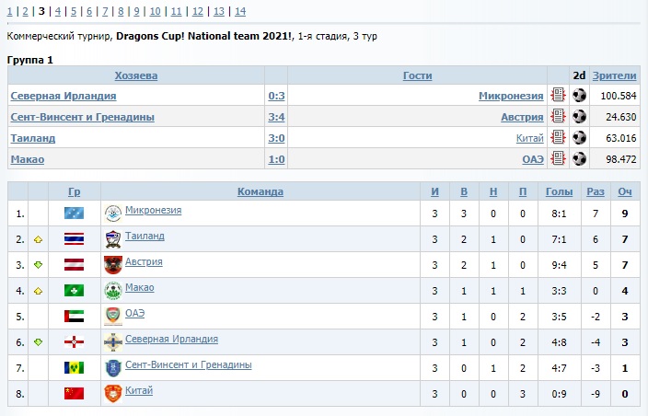Open Микронезия link in guests column

tap(510, 96)
